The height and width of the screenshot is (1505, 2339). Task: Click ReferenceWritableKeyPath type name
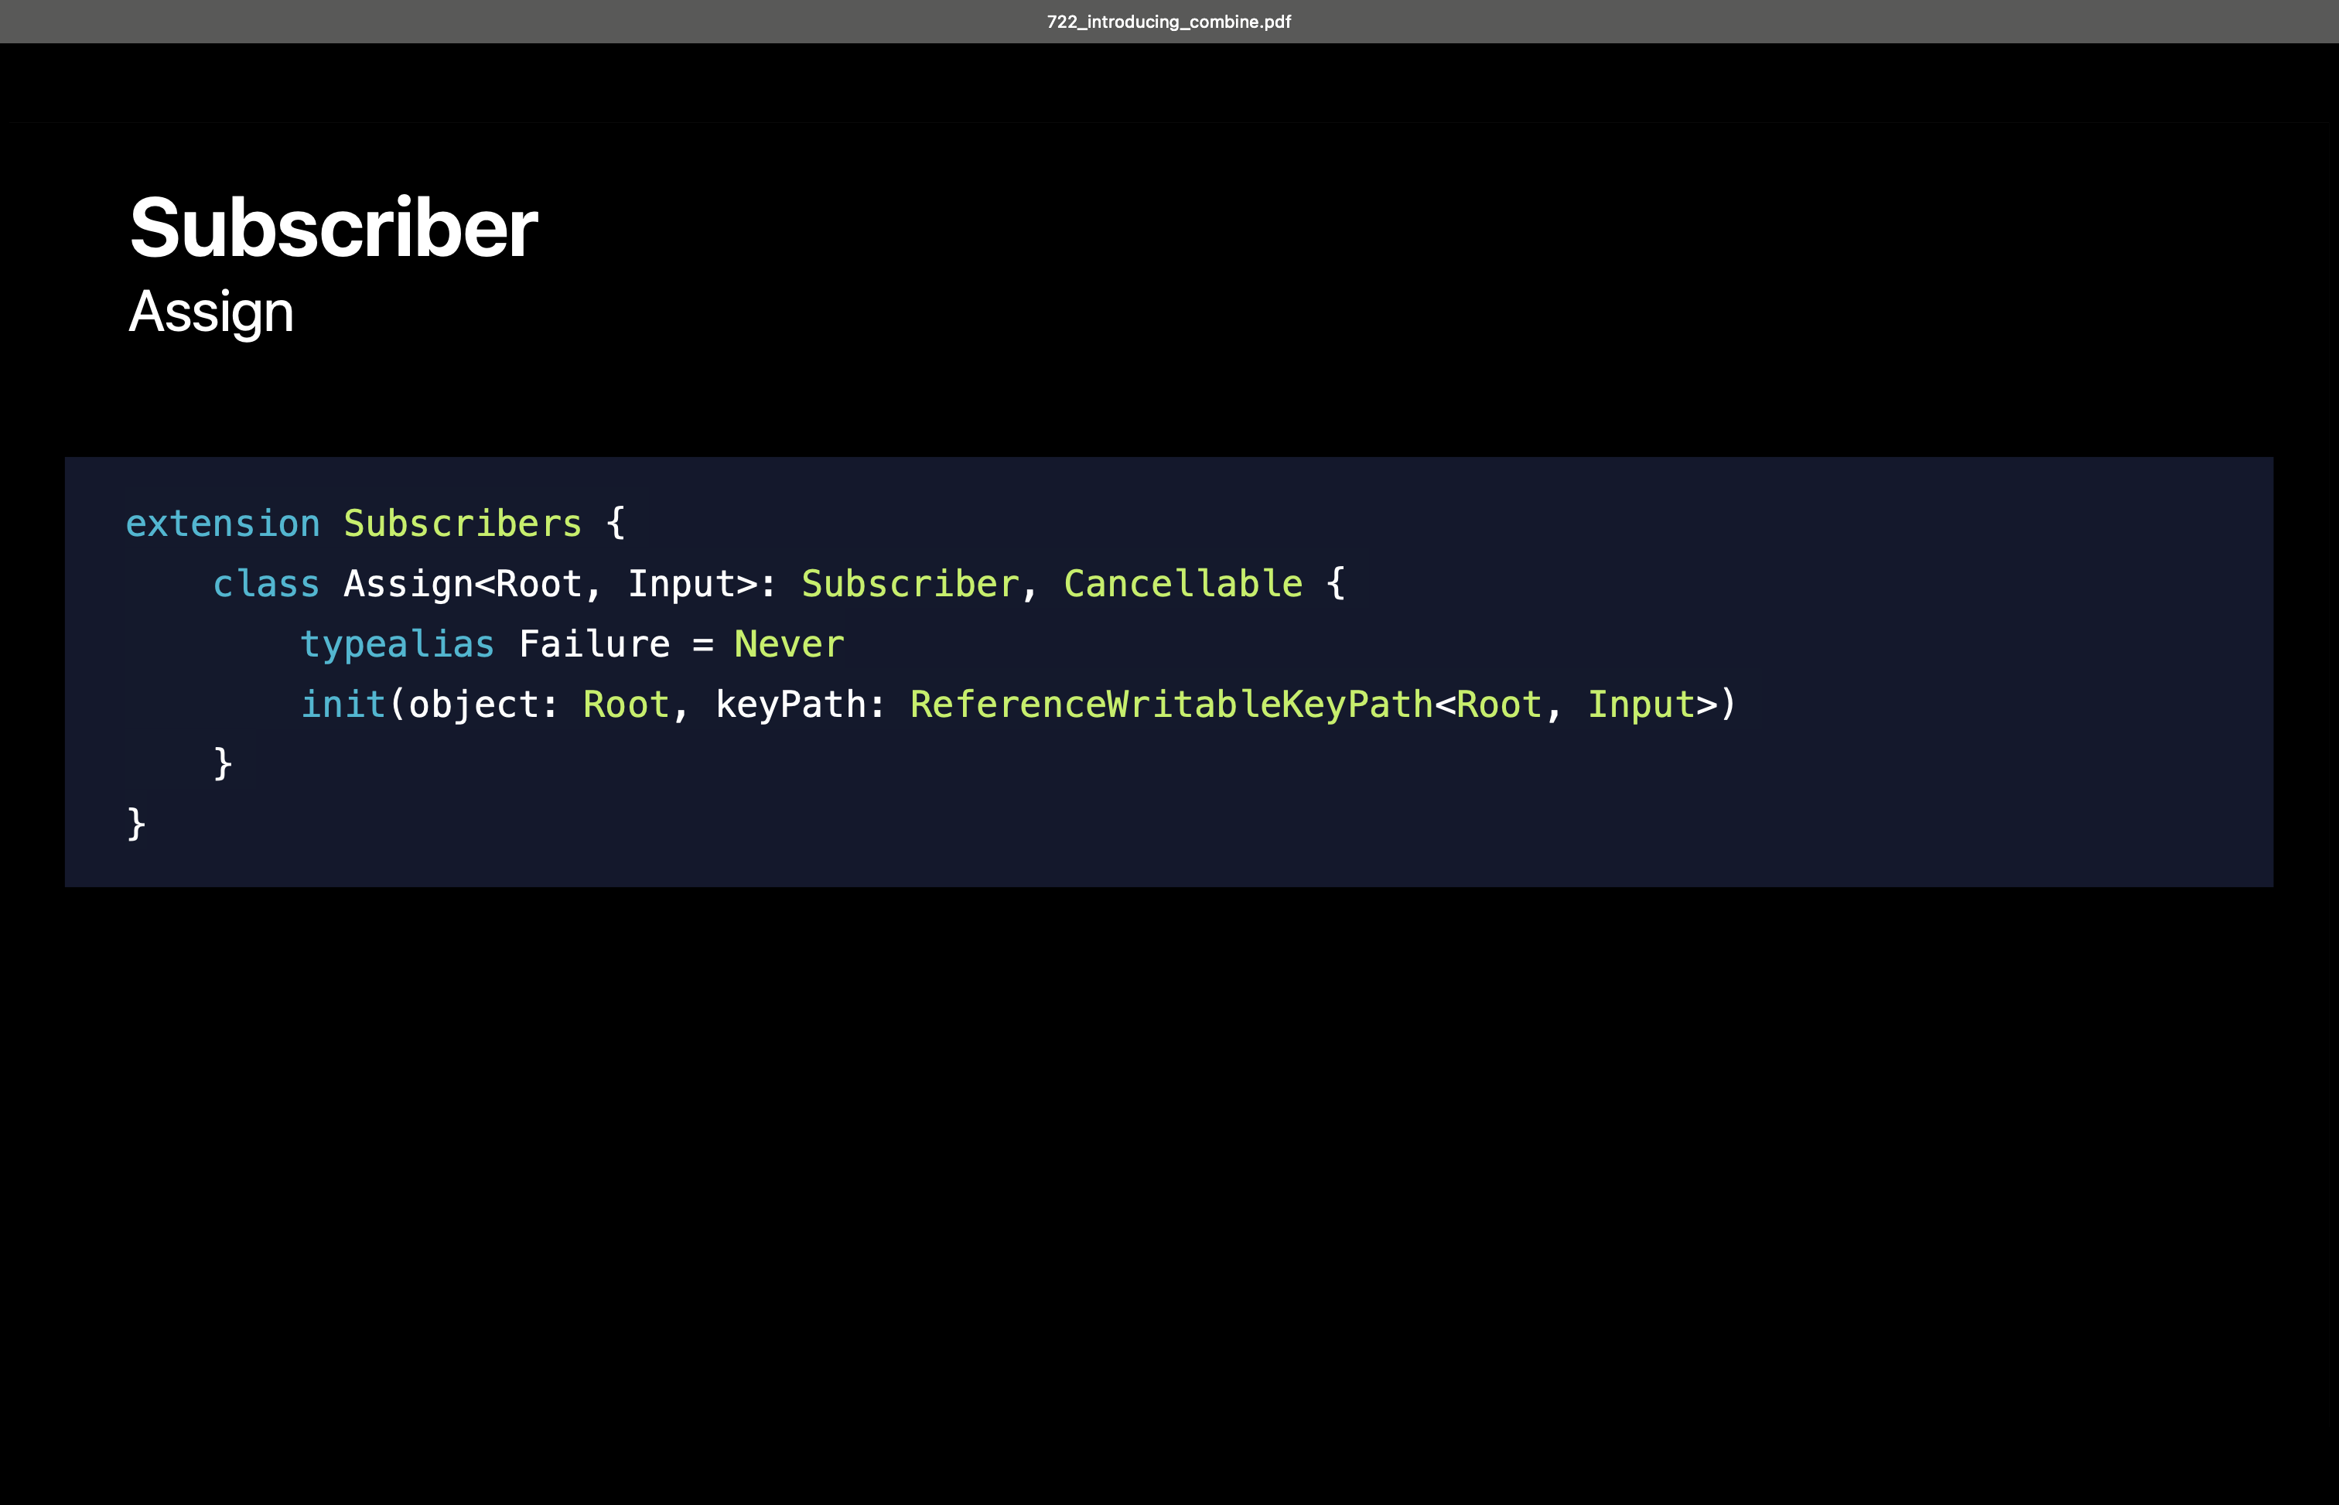click(1171, 705)
